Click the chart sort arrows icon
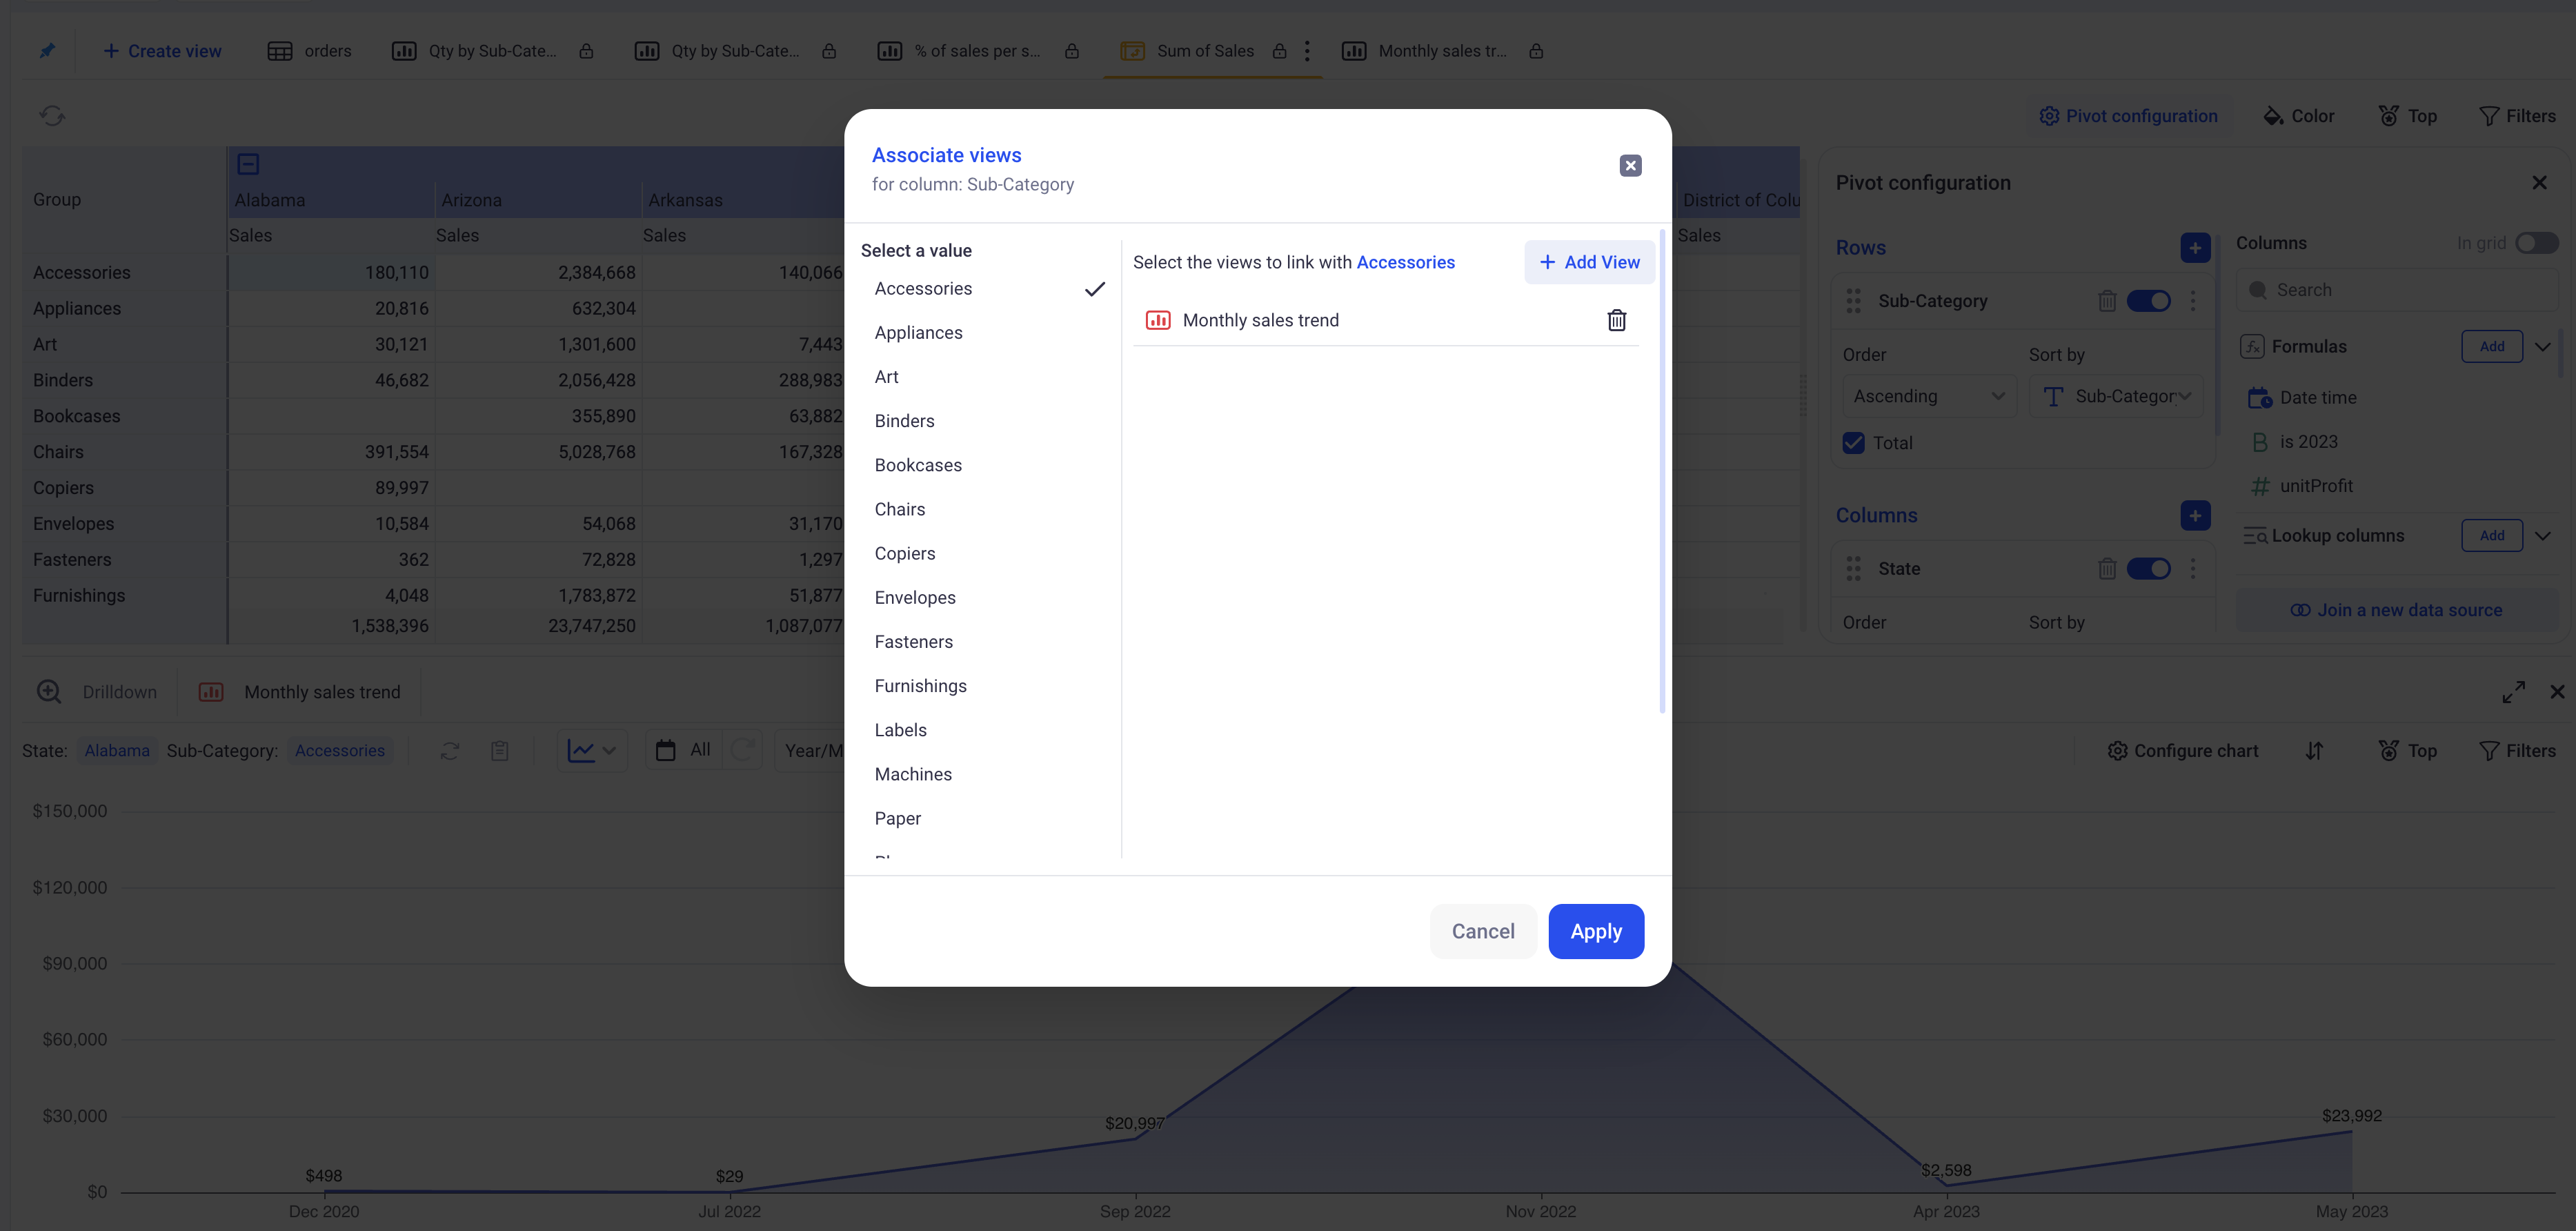The image size is (2576, 1231). click(2314, 751)
